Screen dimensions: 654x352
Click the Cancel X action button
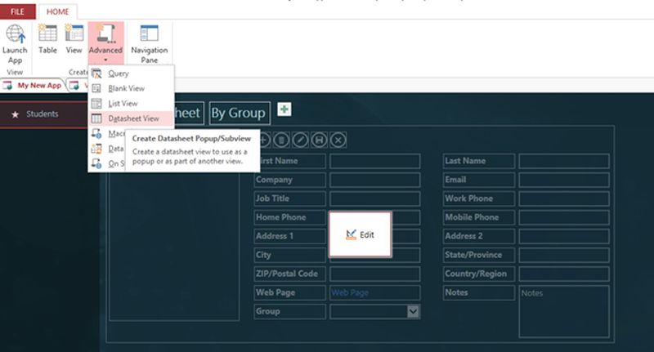[338, 140]
